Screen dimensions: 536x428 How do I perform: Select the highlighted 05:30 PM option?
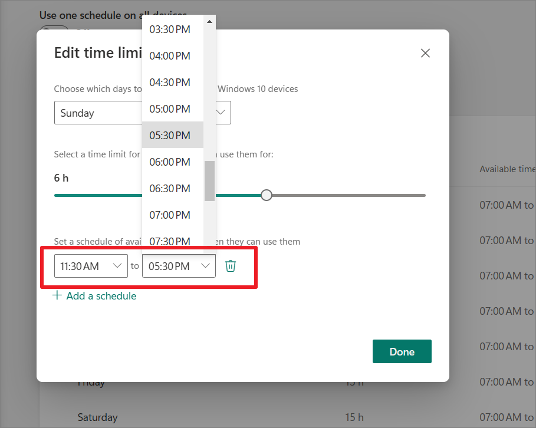click(173, 135)
